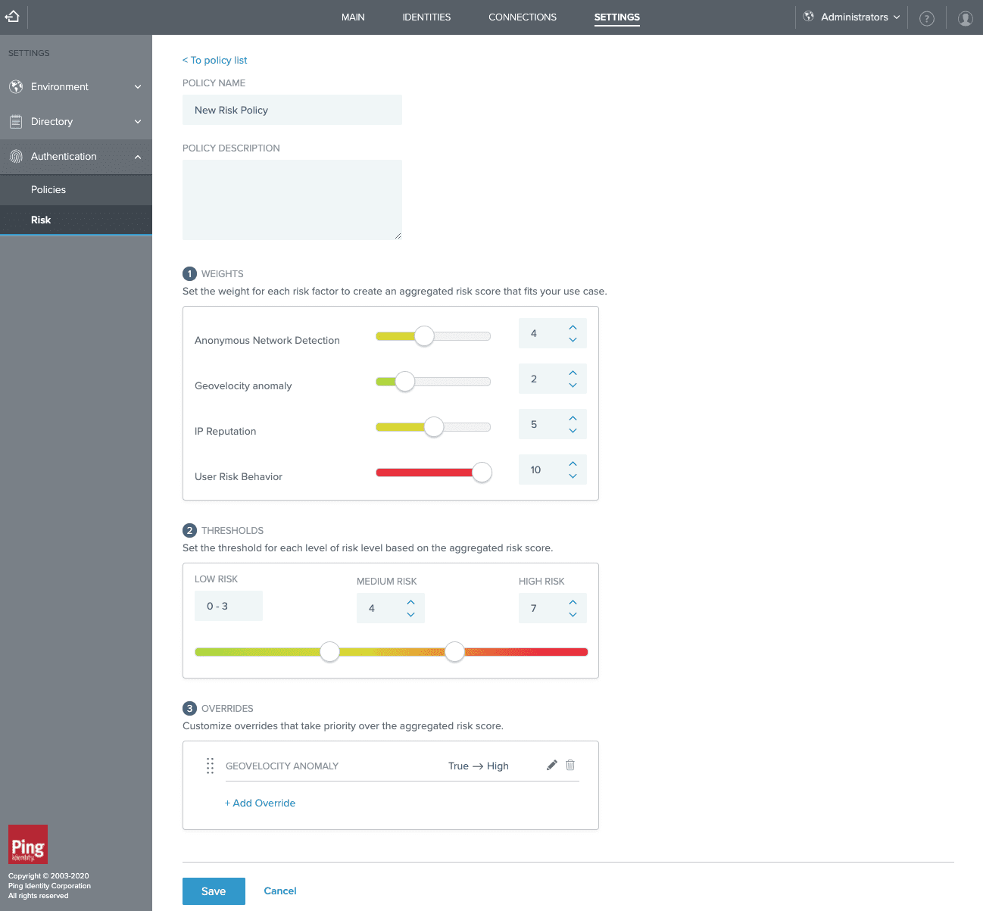The image size is (983, 911).
Task: Save the New Risk Policy
Action: pyautogui.click(x=214, y=891)
